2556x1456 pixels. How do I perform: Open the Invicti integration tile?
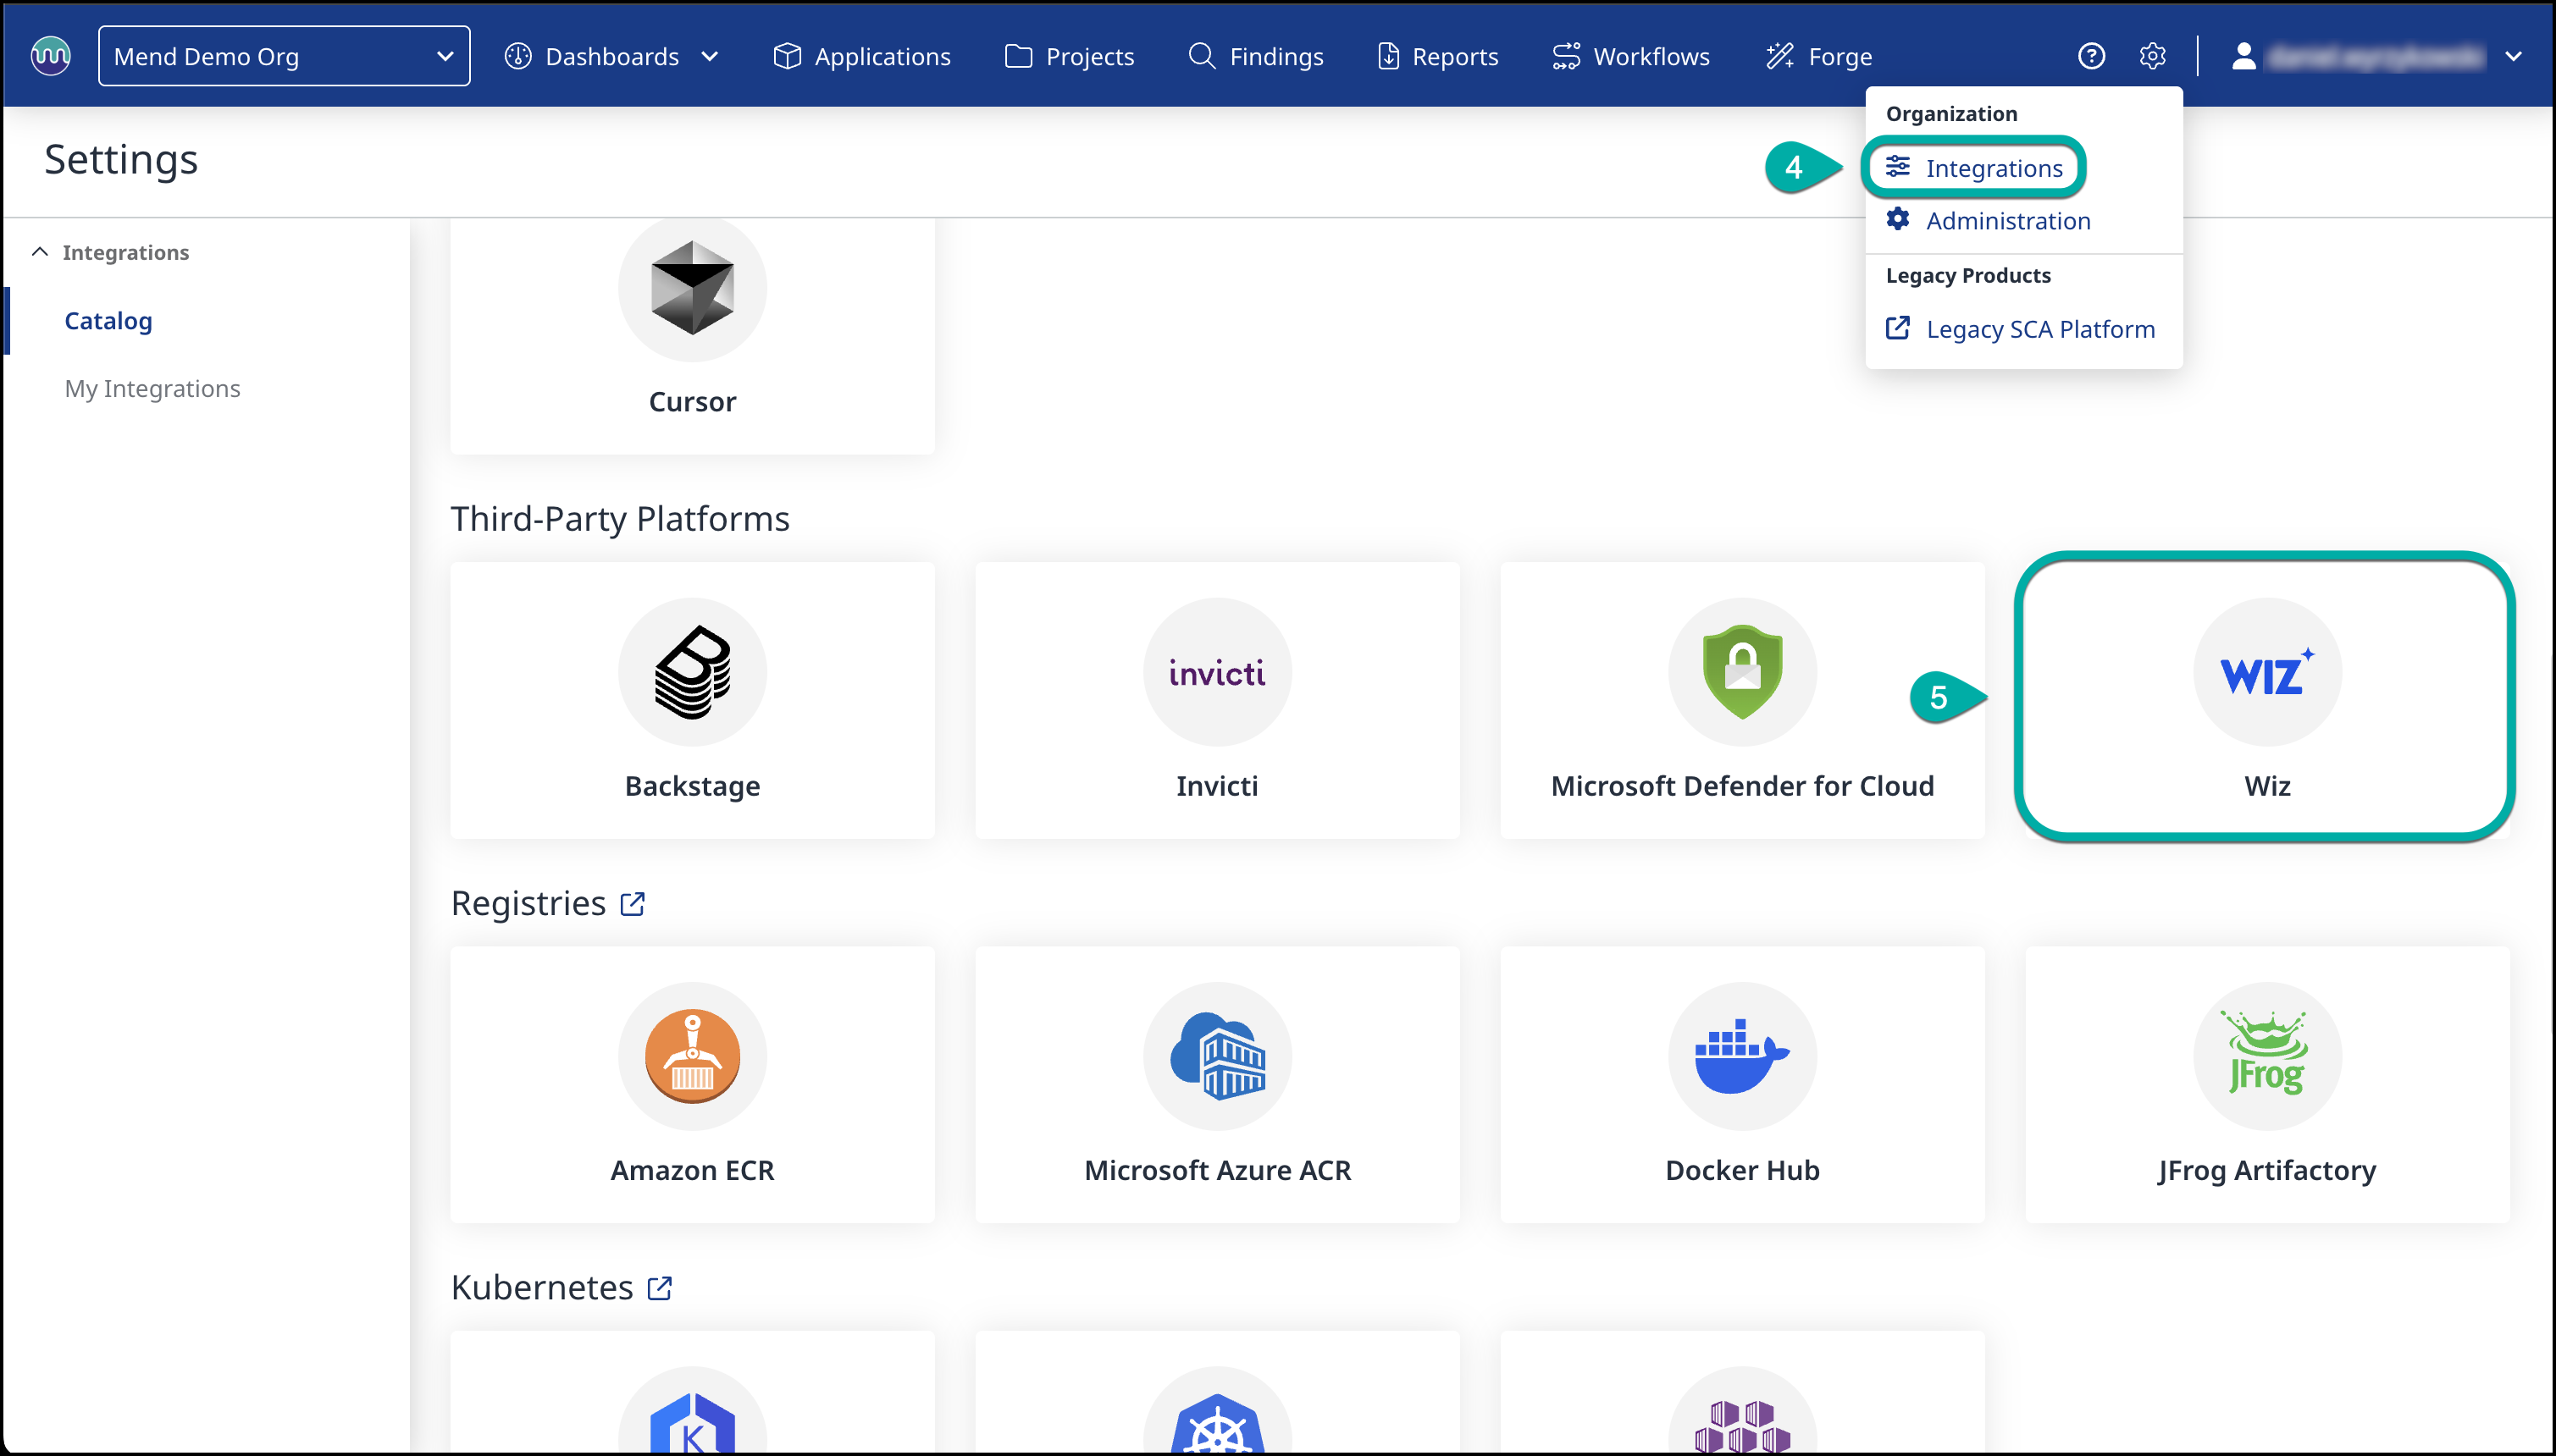pos(1216,700)
